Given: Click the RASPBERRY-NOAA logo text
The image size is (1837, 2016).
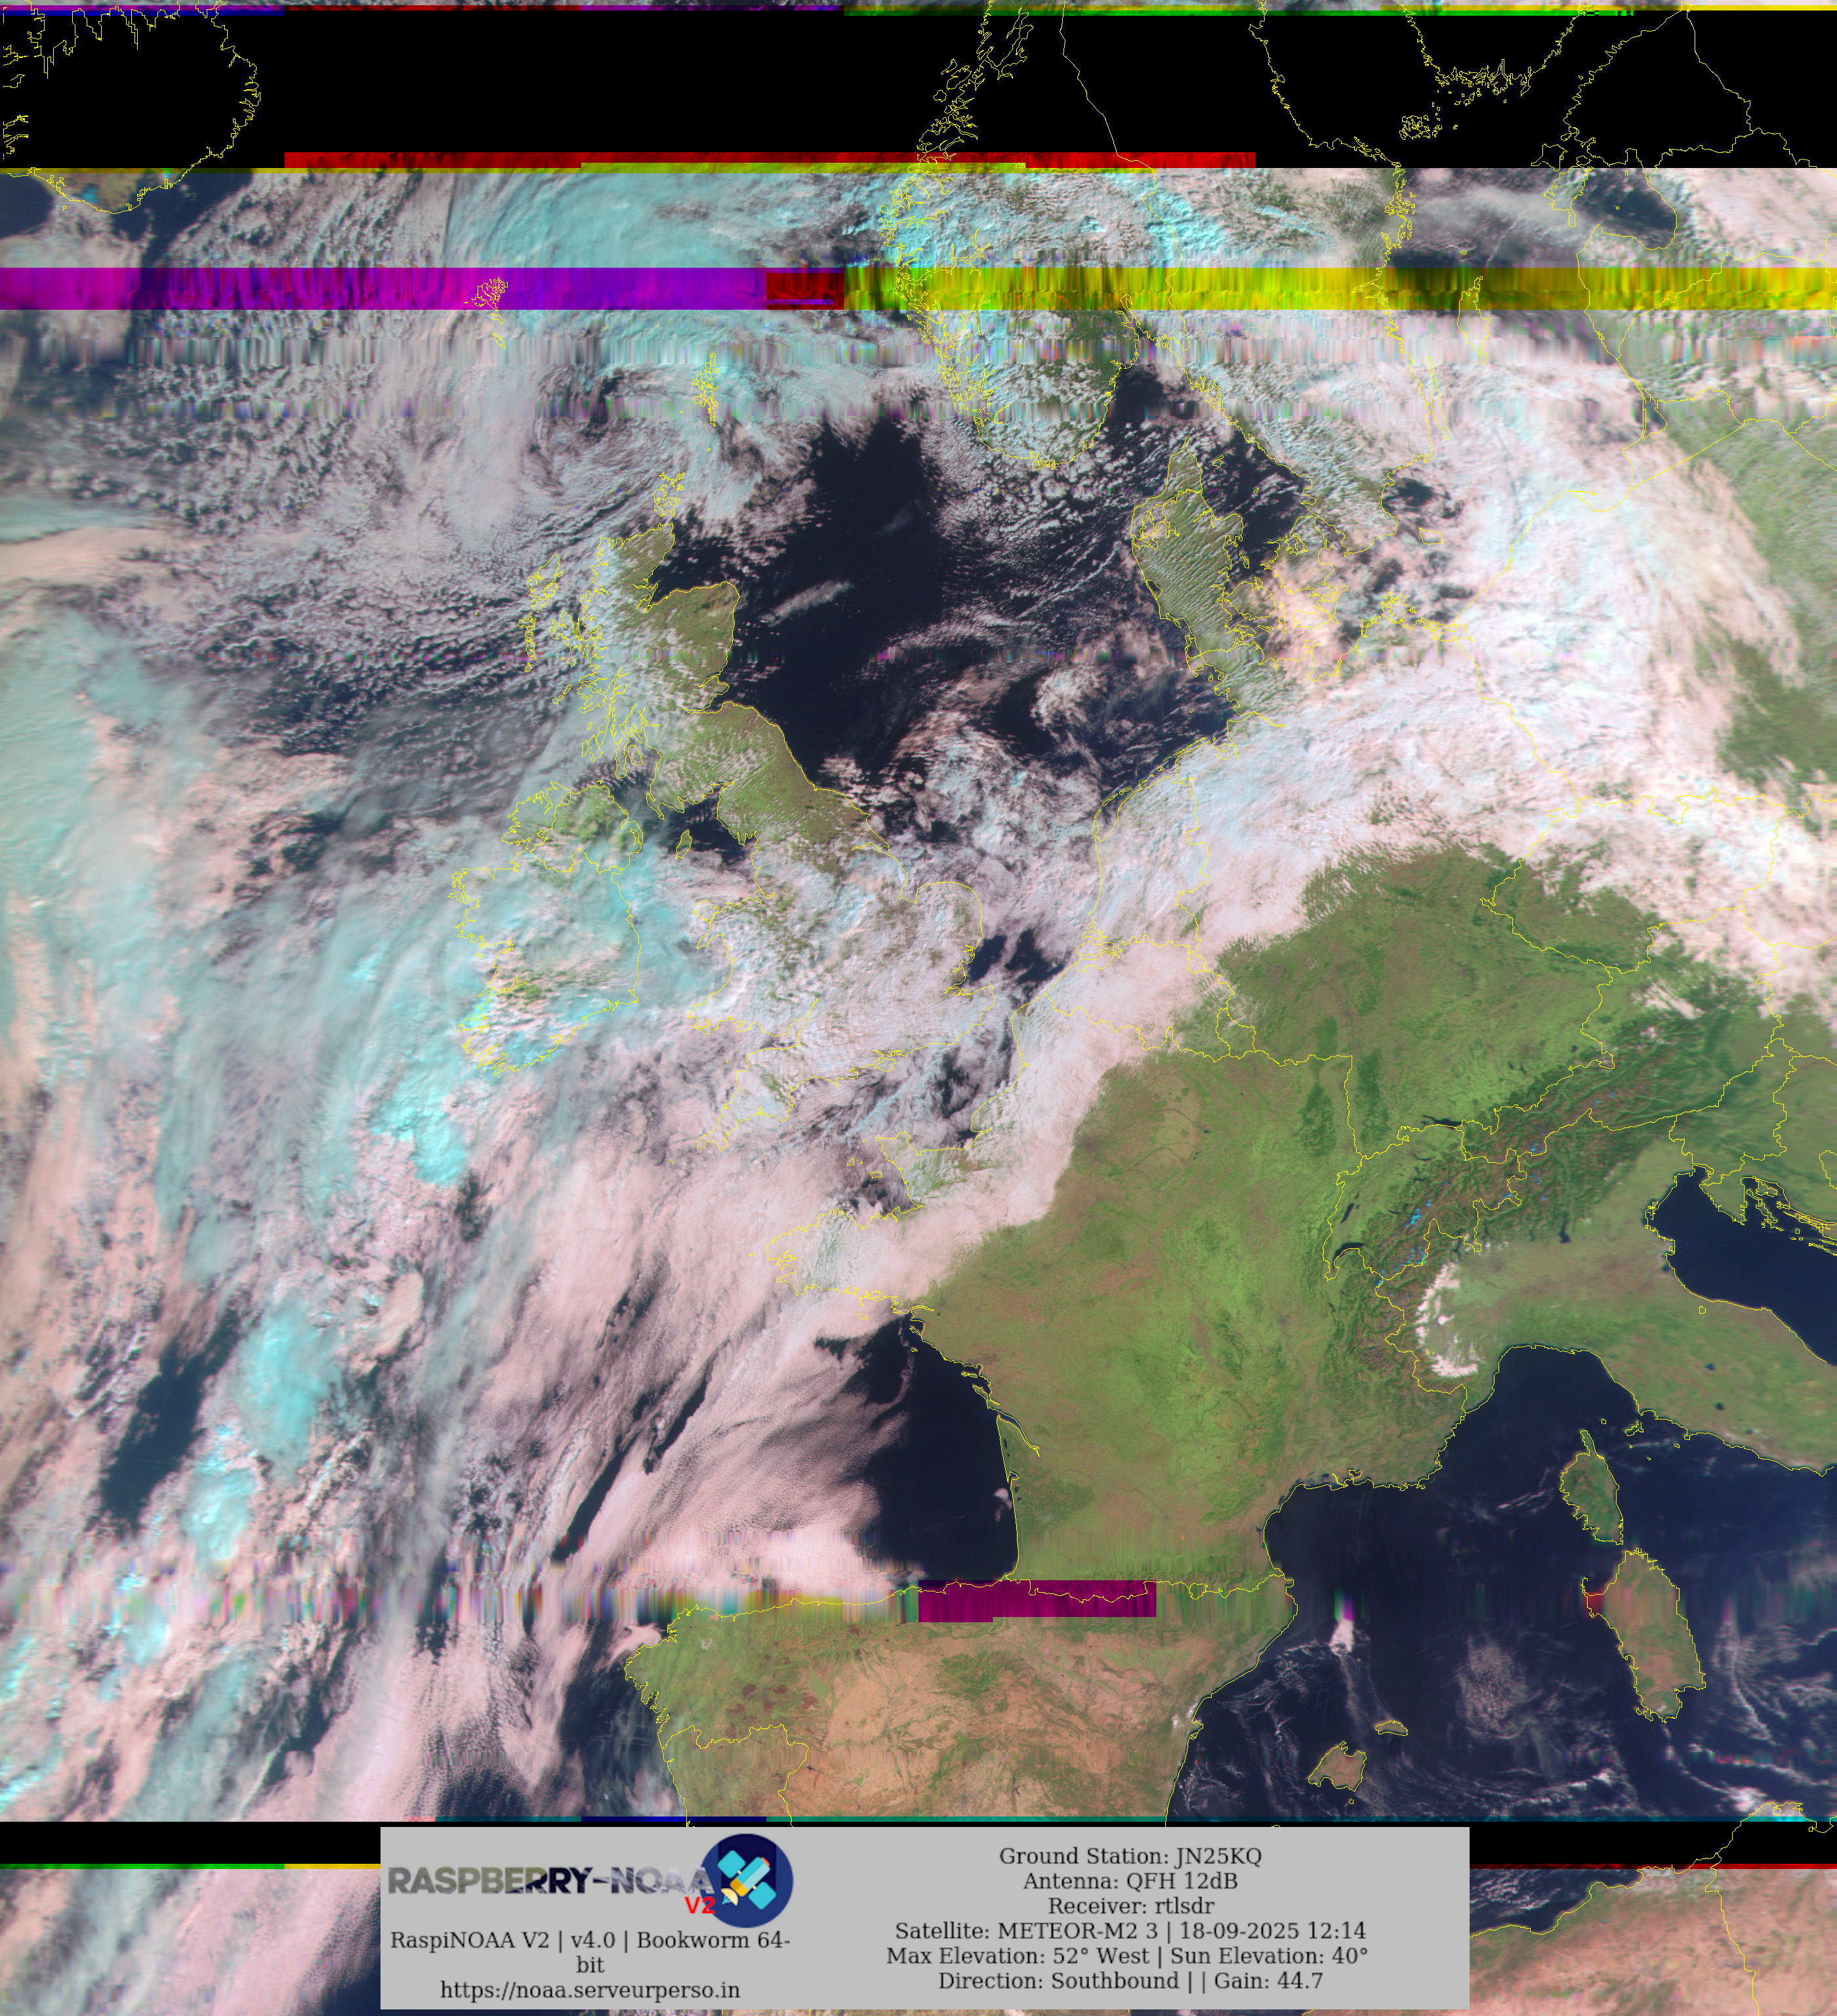Looking at the screenshot, I should click(x=545, y=1881).
